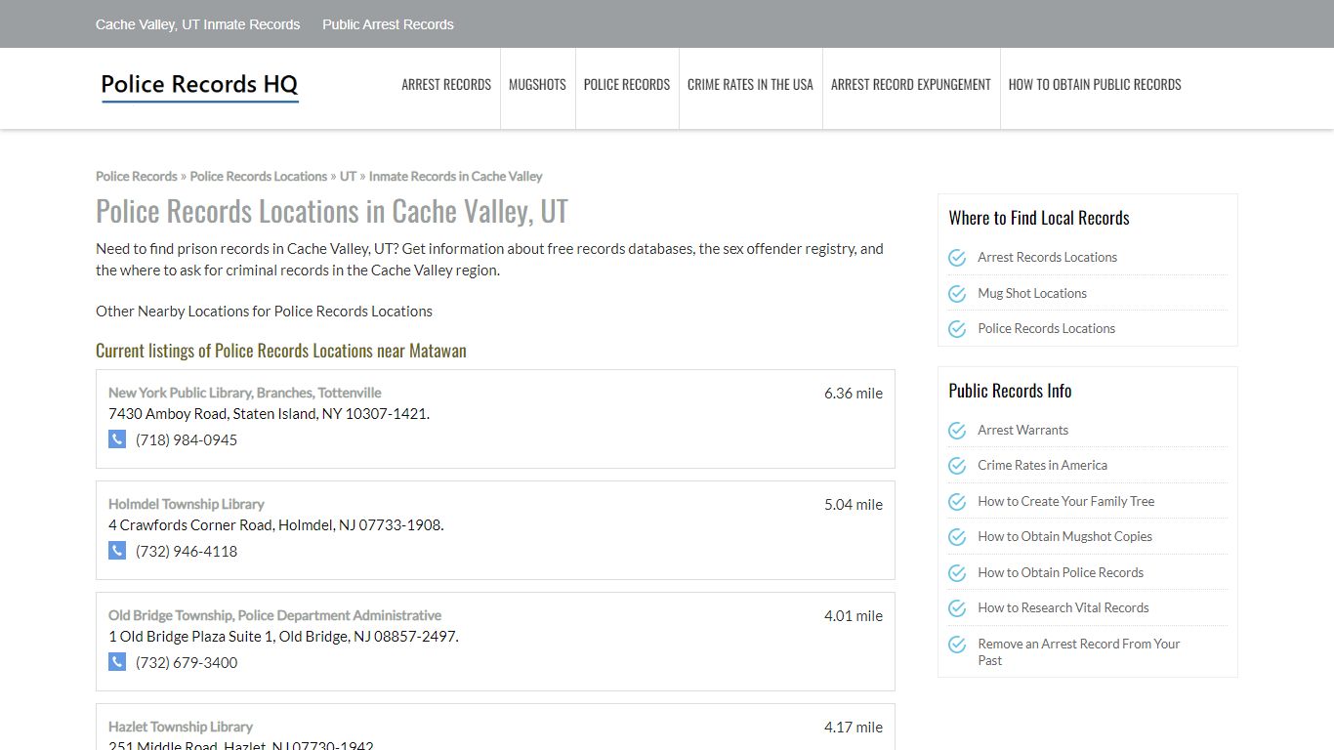Screen dimensions: 1334x750
Task: Click Public Records Info heading
Action: point(1010,391)
